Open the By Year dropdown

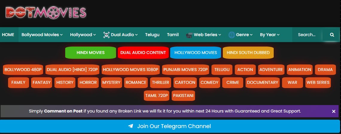click(270, 35)
